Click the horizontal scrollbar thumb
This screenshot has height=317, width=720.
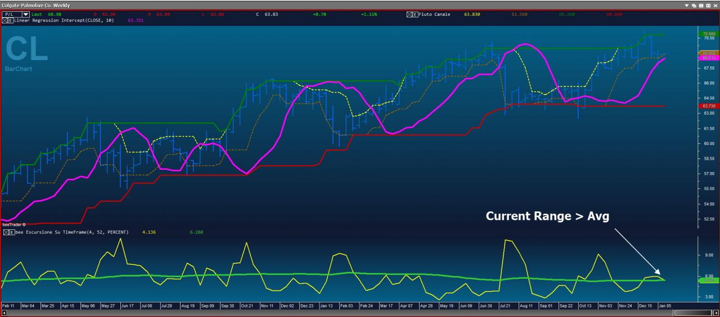coord(692,313)
